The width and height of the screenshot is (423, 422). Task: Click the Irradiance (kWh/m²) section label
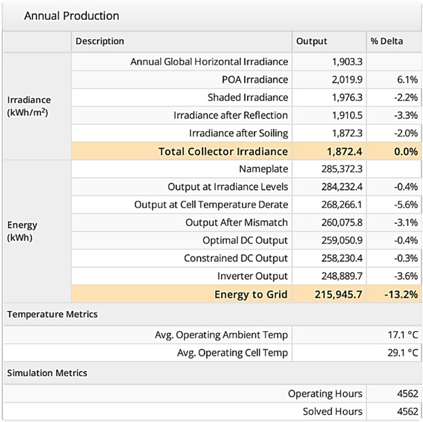(29, 106)
